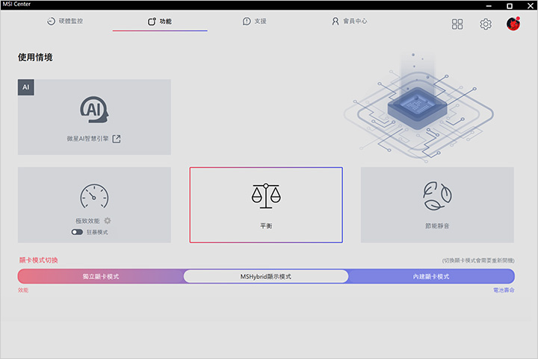Click the 微星AI智慧引擎 label
Image resolution: width=538 pixels, height=359 pixels.
pos(87,139)
